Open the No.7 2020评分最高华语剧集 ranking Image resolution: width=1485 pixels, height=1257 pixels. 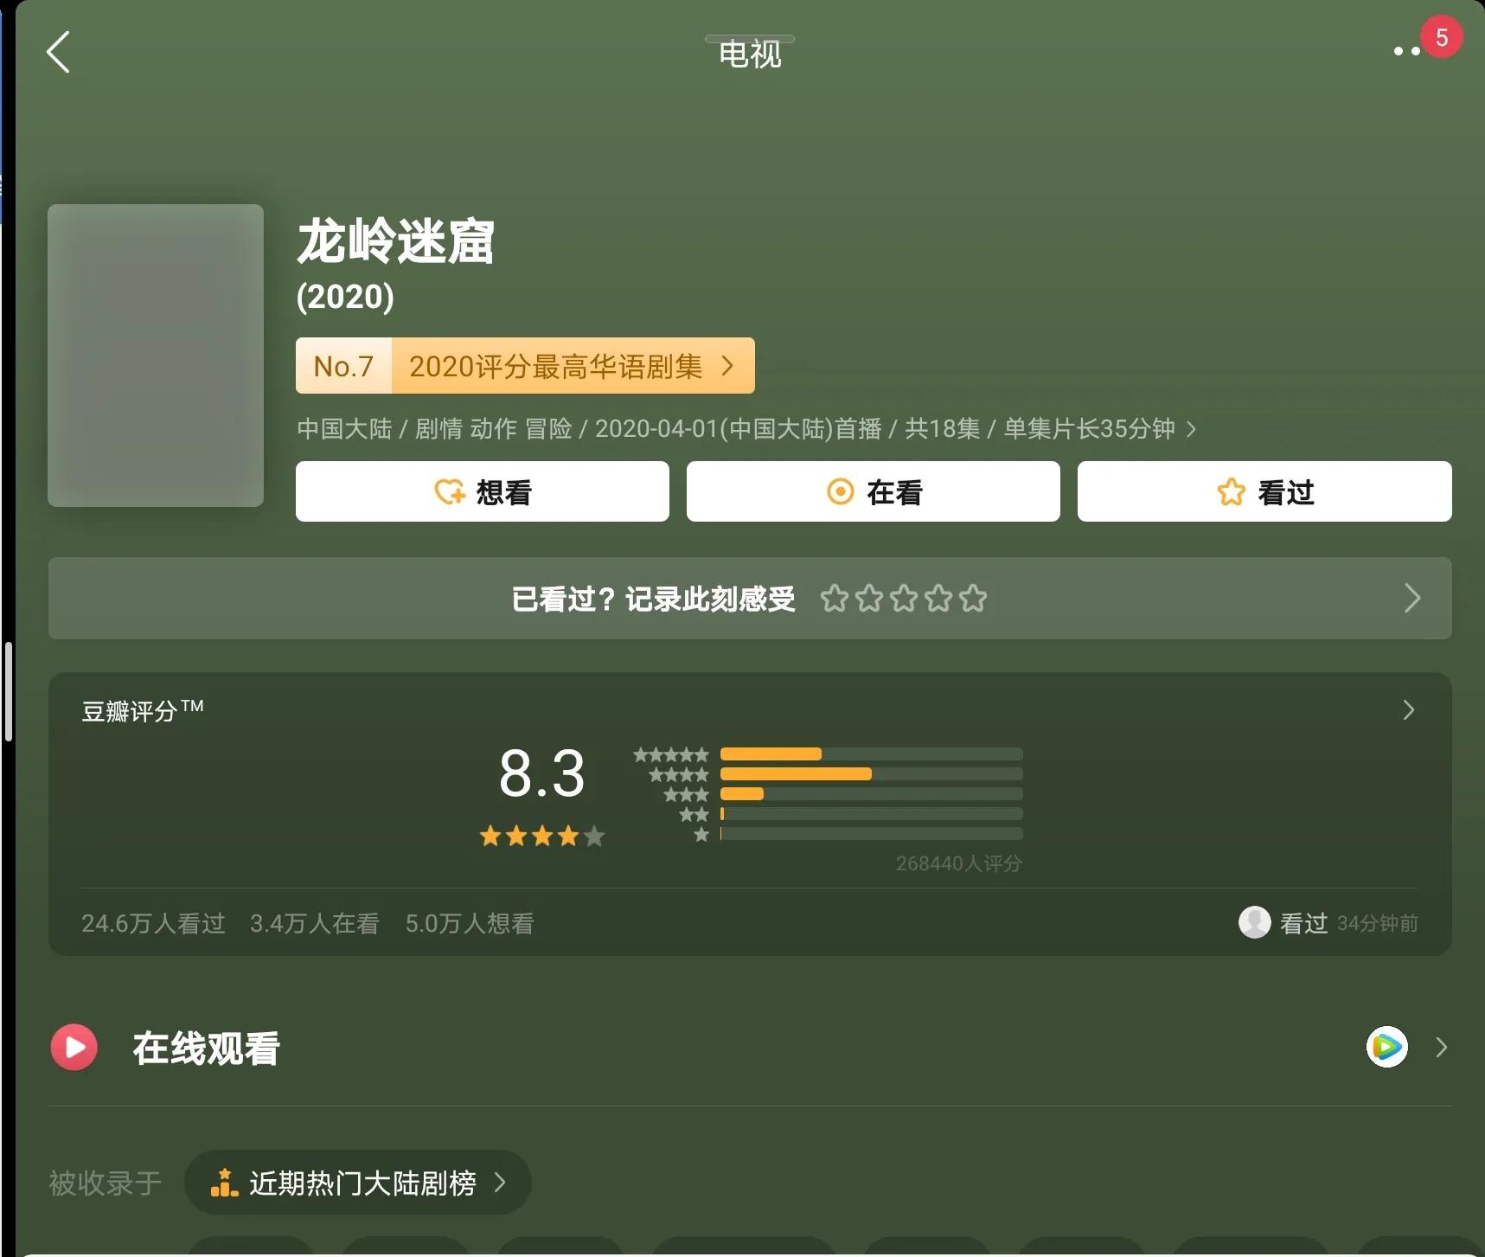pos(524,365)
